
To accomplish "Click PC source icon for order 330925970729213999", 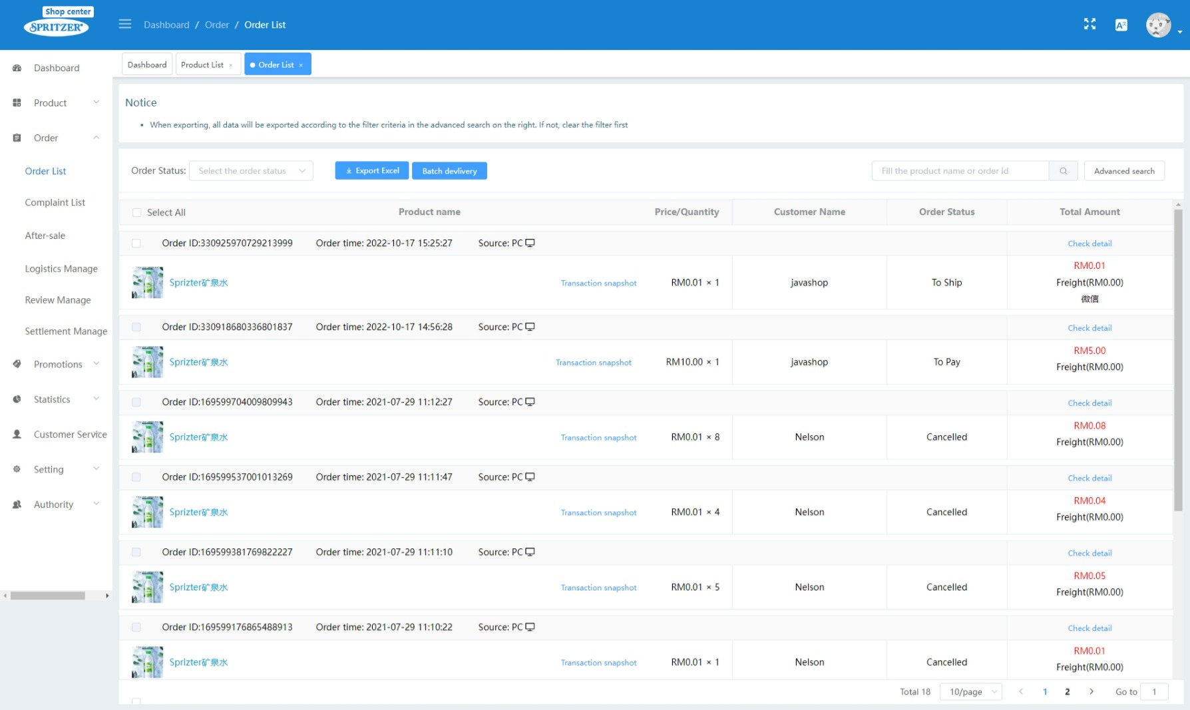I will [x=530, y=243].
